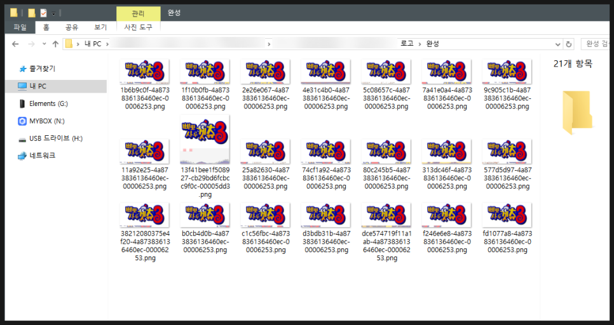Image resolution: width=614 pixels, height=325 pixels.
Task: Open Elements (G:) drive in sidebar
Action: [x=48, y=103]
